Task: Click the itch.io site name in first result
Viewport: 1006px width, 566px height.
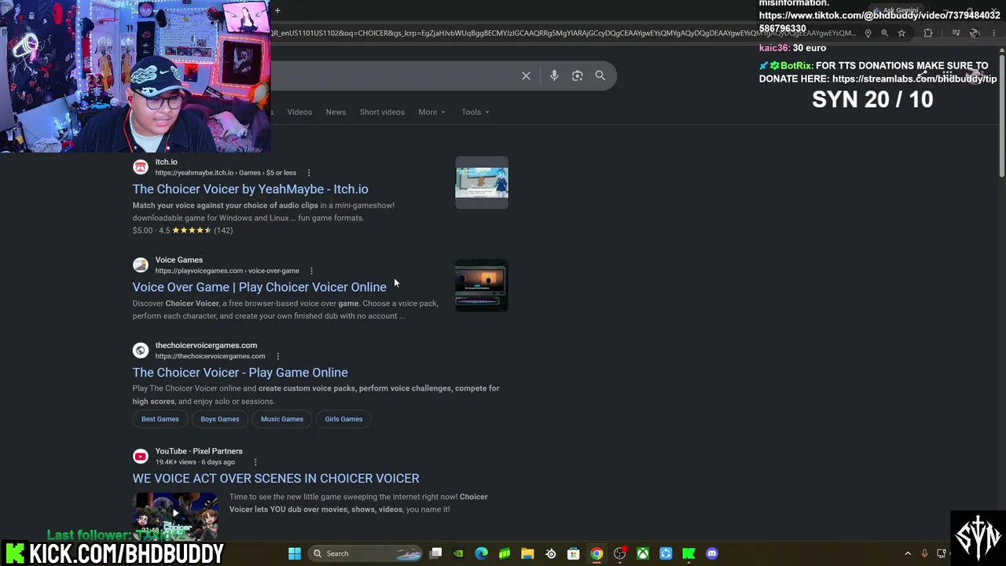Action: (x=166, y=162)
